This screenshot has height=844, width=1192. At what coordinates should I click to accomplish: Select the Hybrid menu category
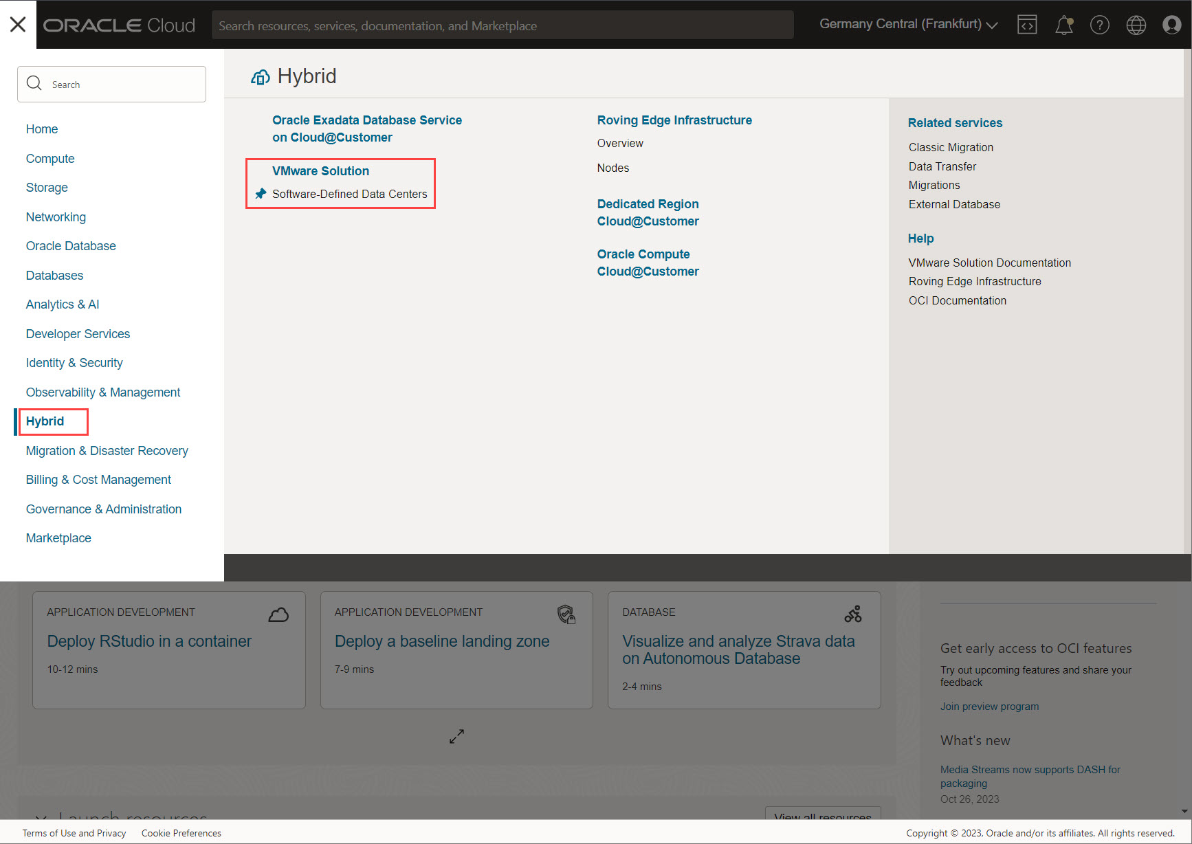point(45,421)
